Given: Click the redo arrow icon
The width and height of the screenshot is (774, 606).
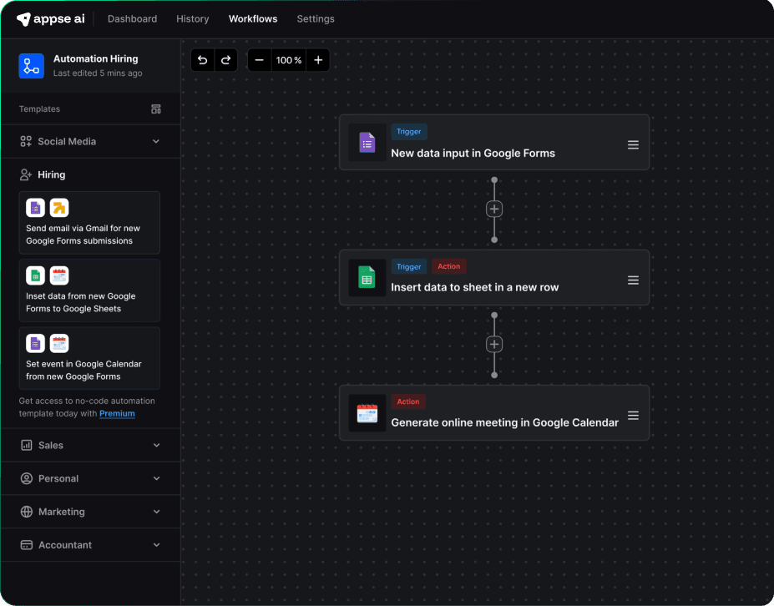Looking at the screenshot, I should [x=225, y=60].
